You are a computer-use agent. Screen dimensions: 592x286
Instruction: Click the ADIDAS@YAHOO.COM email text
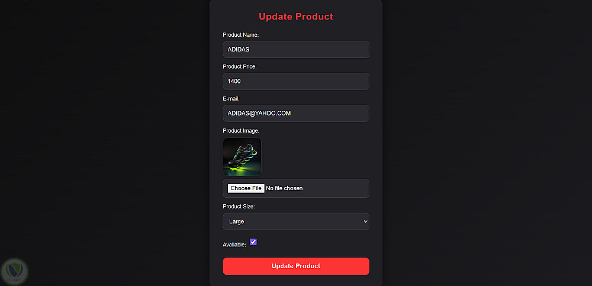pyautogui.click(x=259, y=113)
